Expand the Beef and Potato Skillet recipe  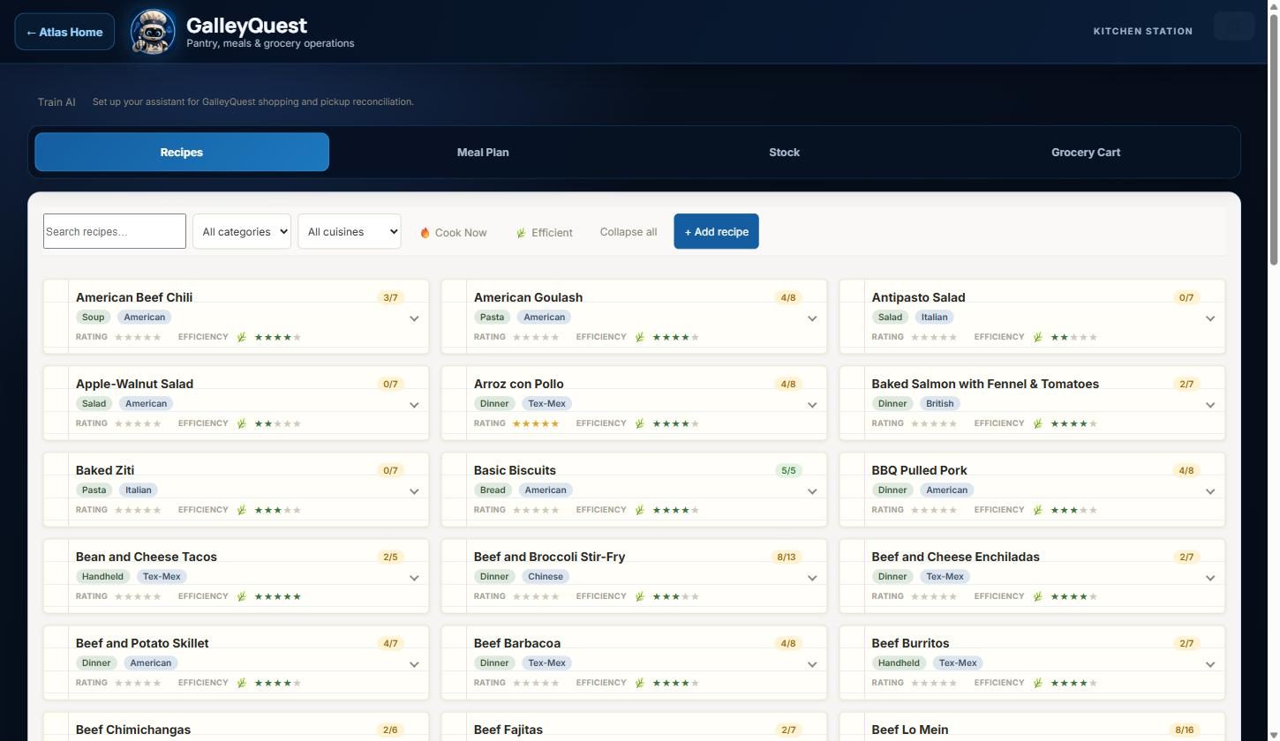414,664
